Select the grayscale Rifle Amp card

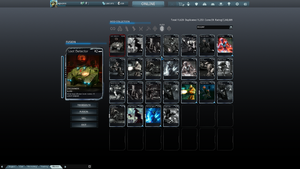[135, 69]
